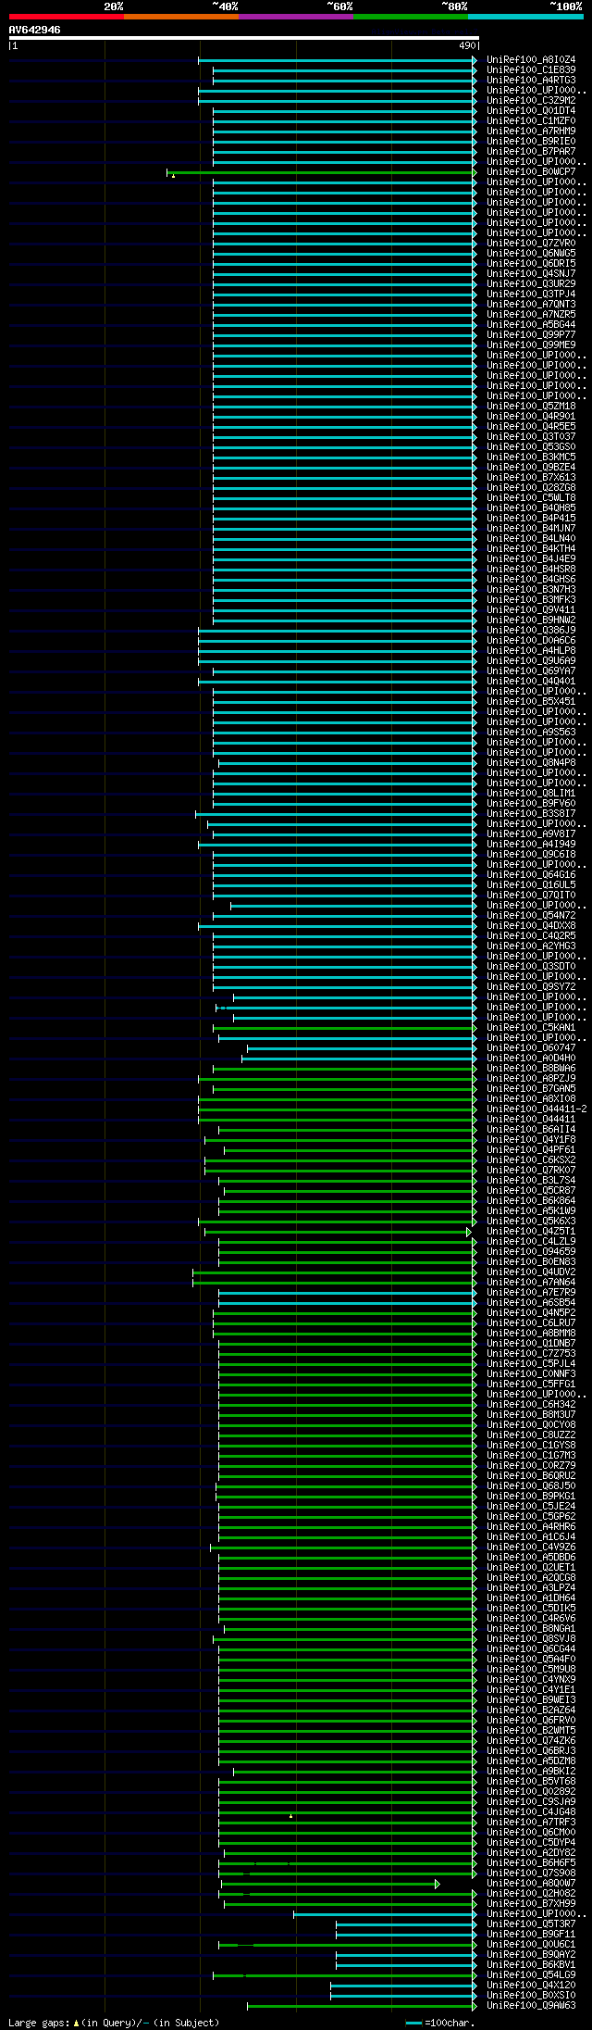The height and width of the screenshot is (2030, 592).
Task: Click the UniRef100_O94659 label
Action: [531, 1252]
